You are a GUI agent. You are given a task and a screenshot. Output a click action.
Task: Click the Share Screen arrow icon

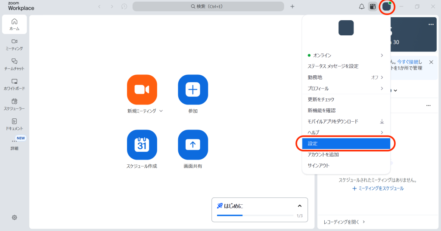[193, 145]
